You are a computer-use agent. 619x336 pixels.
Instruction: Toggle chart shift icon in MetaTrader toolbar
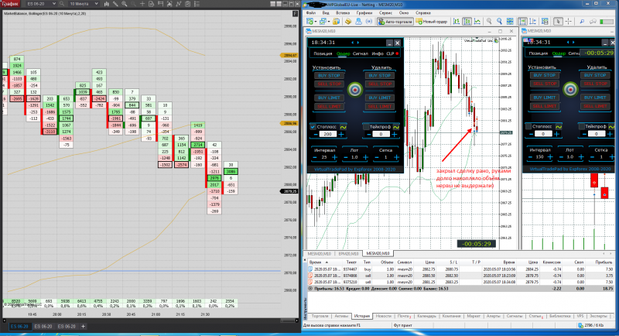[533, 22]
